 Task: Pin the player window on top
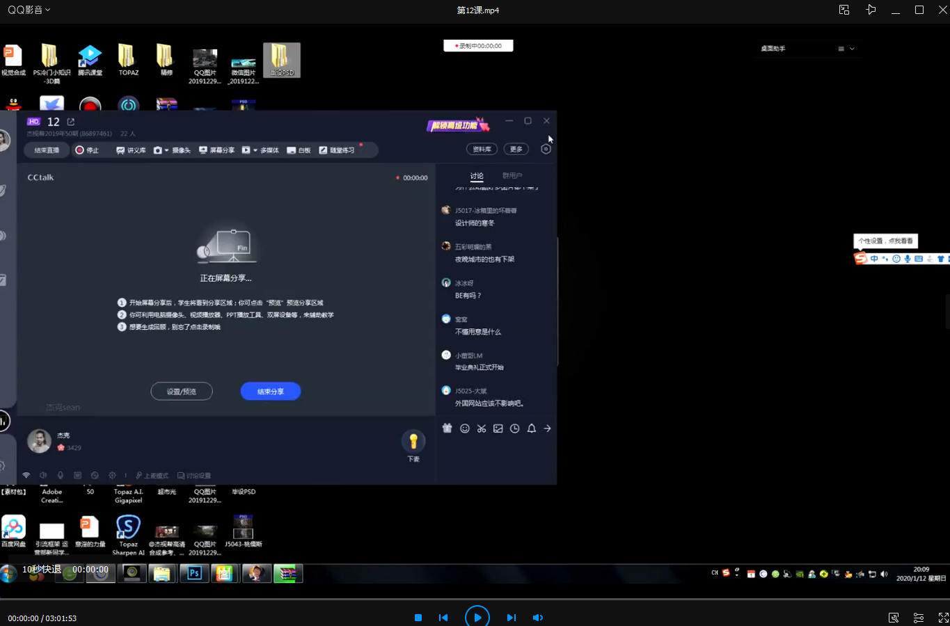(x=871, y=10)
